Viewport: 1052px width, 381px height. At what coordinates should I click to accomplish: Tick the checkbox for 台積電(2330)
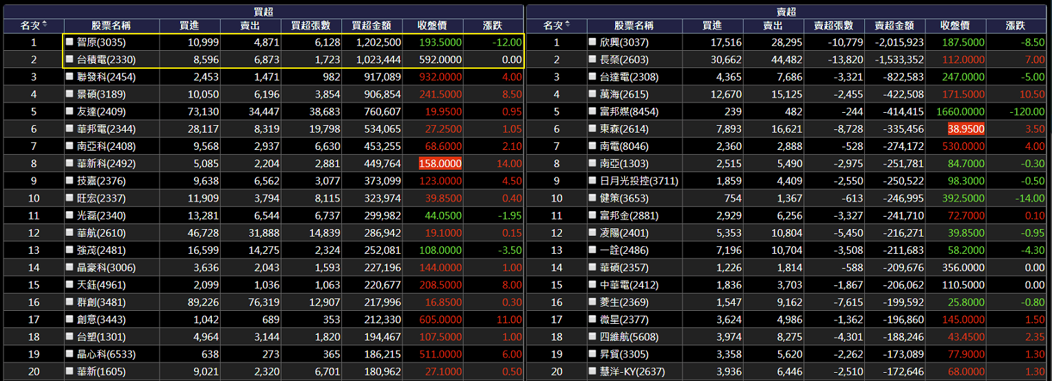69,59
